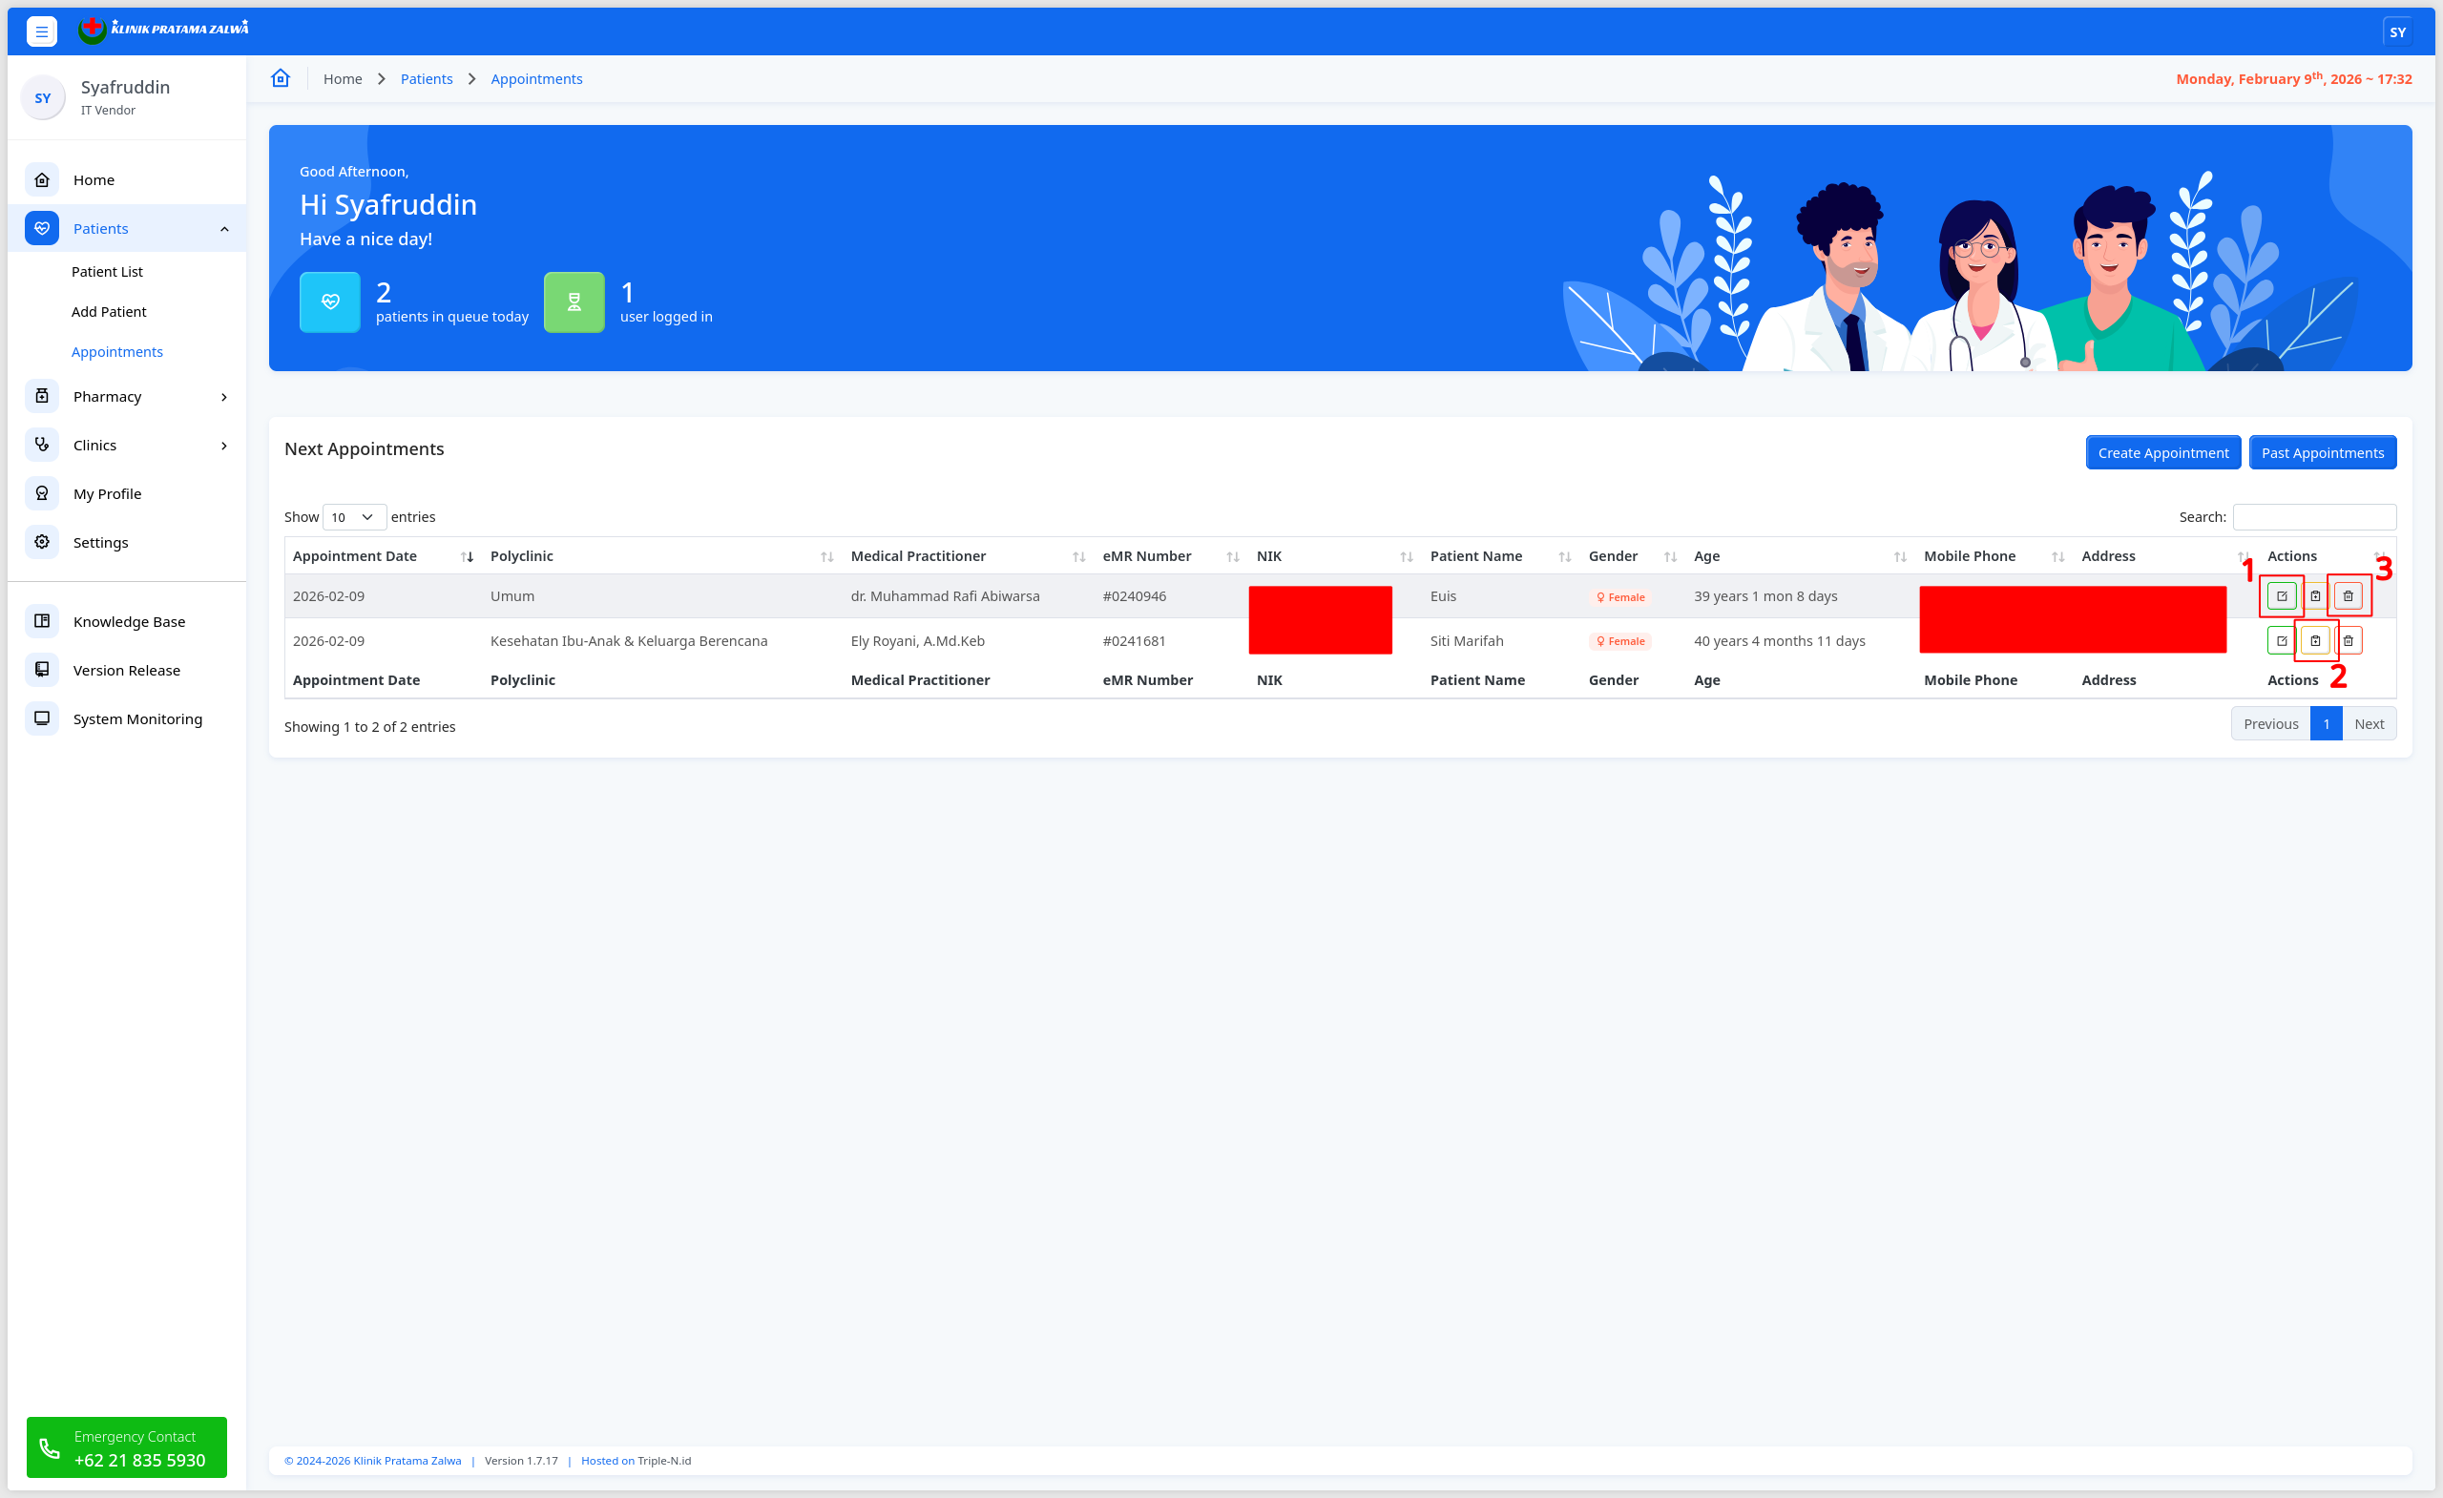Open the Knowledge Base sidebar item
The height and width of the screenshot is (1498, 2443).
tap(129, 621)
